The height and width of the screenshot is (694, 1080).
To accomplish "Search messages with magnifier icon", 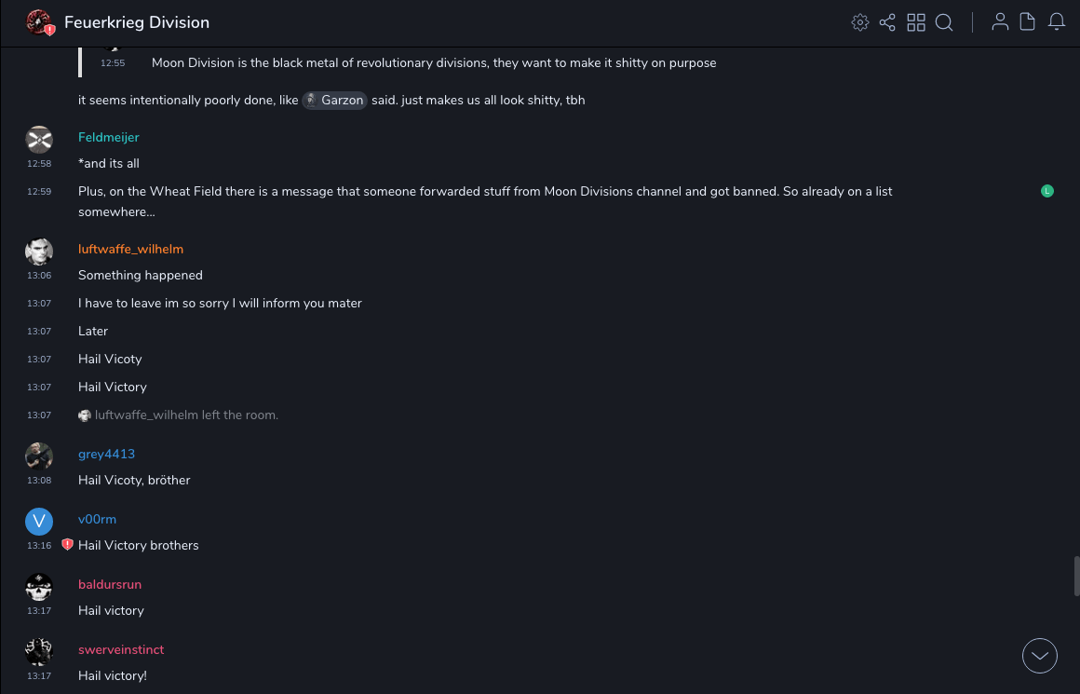I will point(944,22).
